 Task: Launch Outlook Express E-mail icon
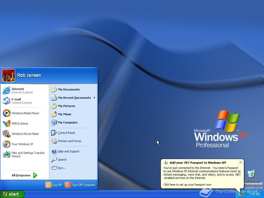pos(6,101)
